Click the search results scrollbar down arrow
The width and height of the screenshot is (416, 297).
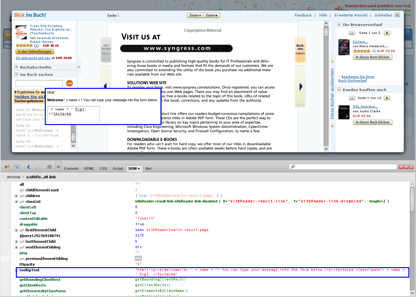pyautogui.click(x=73, y=146)
